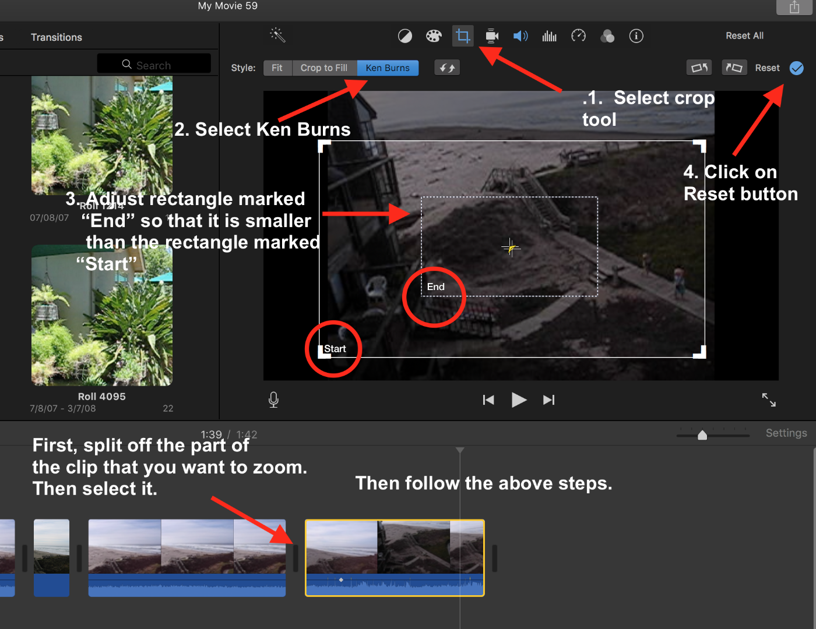Image resolution: width=816 pixels, height=629 pixels.
Task: Open the clip Info panel
Action: click(636, 36)
